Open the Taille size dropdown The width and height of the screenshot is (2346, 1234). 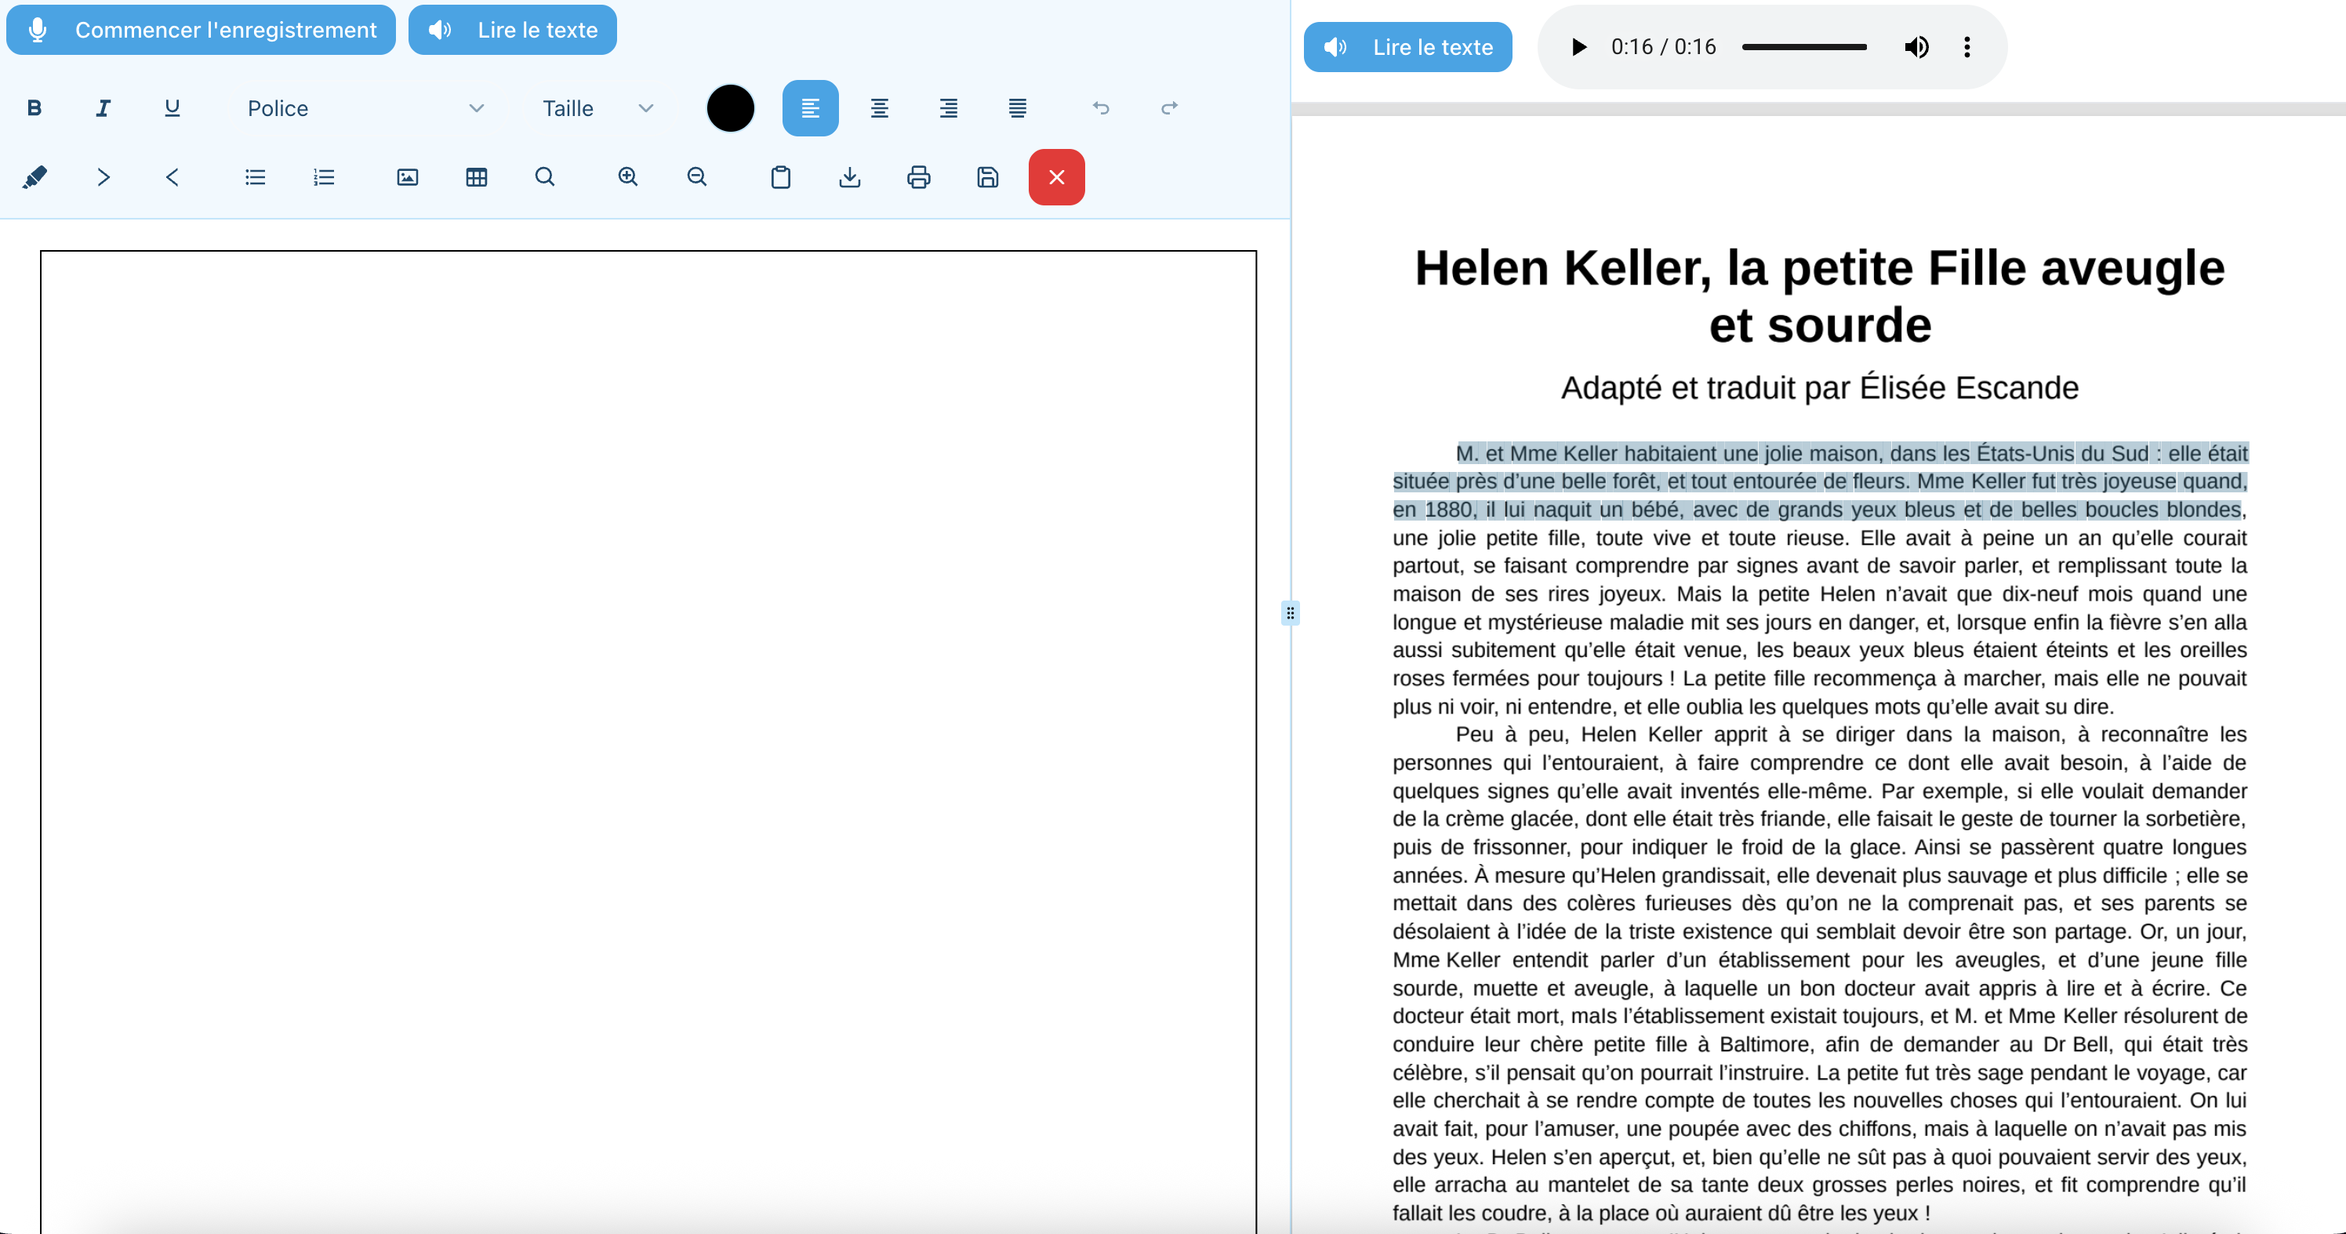coord(597,107)
